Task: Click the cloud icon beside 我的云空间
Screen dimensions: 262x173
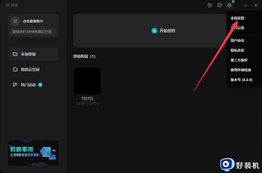Action: tap(15, 69)
